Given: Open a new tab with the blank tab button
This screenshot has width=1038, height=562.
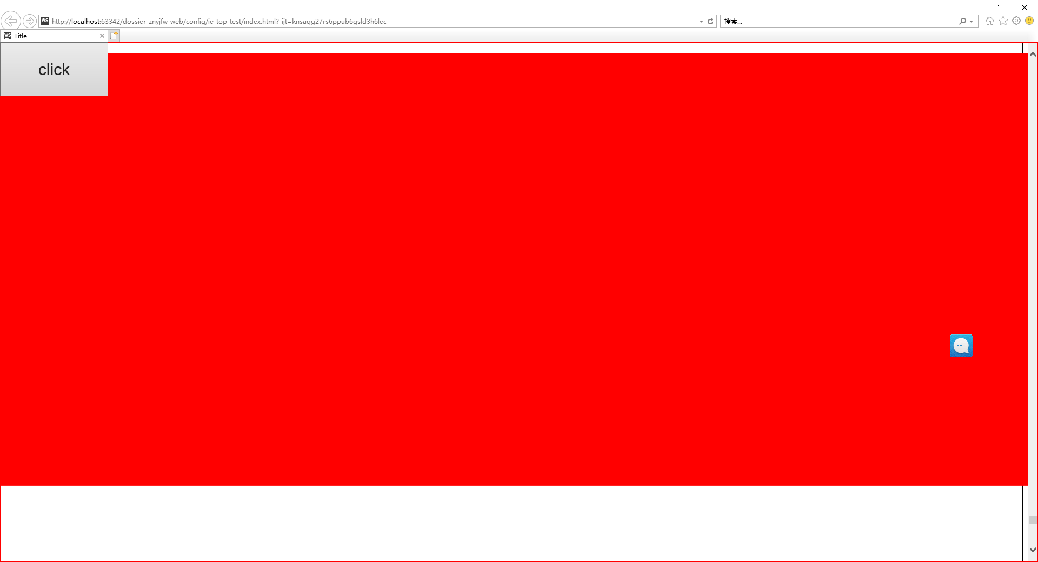Looking at the screenshot, I should click(114, 36).
